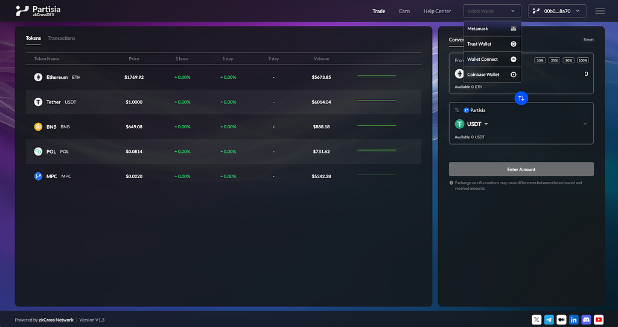This screenshot has height=327, width=618.
Task: Open the Discord social link
Action: click(586, 320)
